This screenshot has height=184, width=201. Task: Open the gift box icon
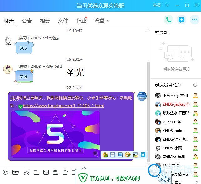65,172
